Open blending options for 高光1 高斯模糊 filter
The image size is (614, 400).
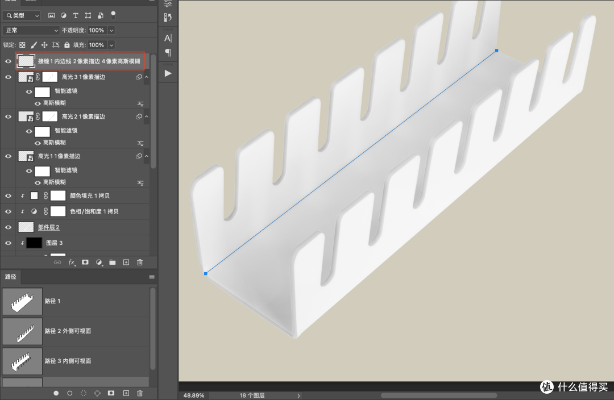point(140,183)
